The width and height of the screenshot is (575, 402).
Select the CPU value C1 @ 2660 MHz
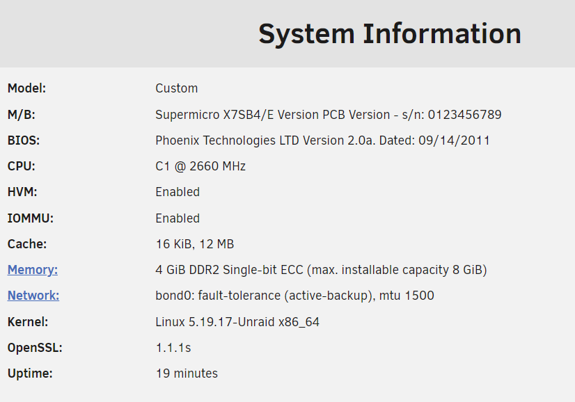coord(200,166)
